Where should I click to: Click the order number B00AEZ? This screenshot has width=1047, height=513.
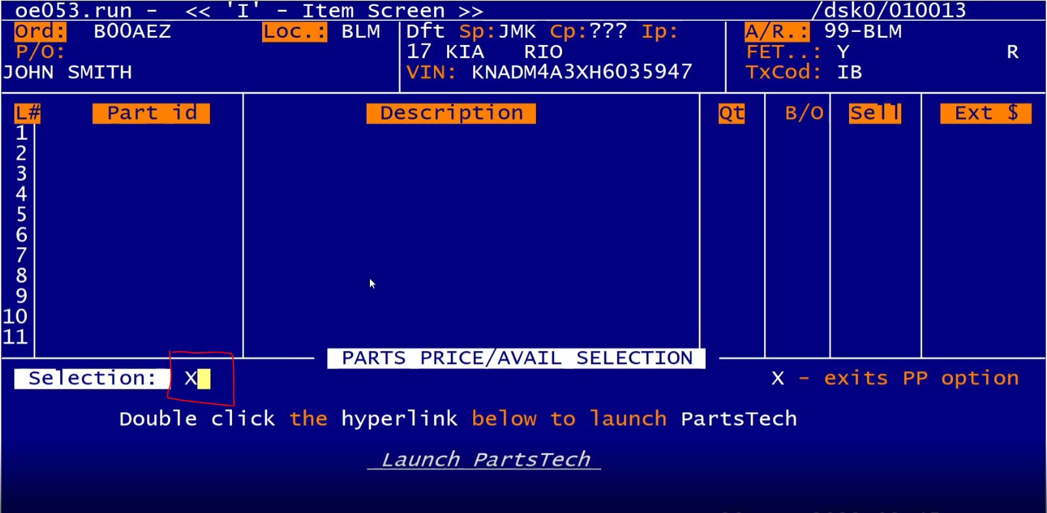[132, 31]
